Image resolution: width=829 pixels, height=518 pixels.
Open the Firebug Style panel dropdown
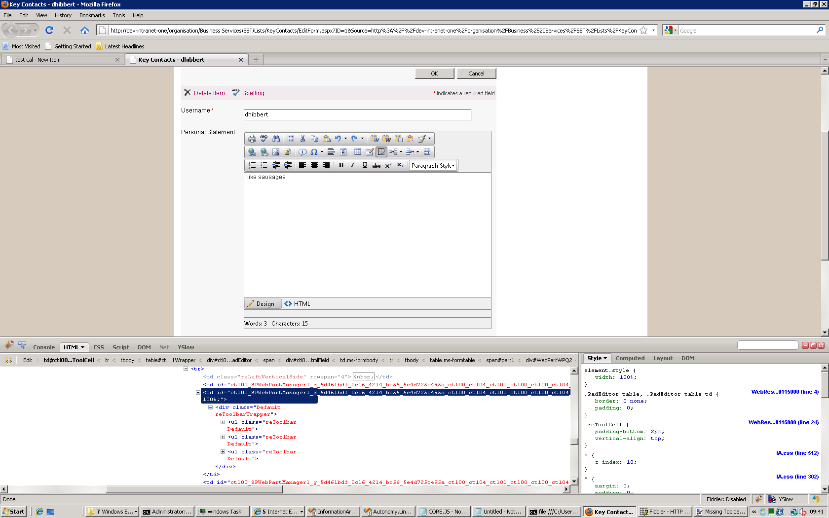pyautogui.click(x=597, y=358)
